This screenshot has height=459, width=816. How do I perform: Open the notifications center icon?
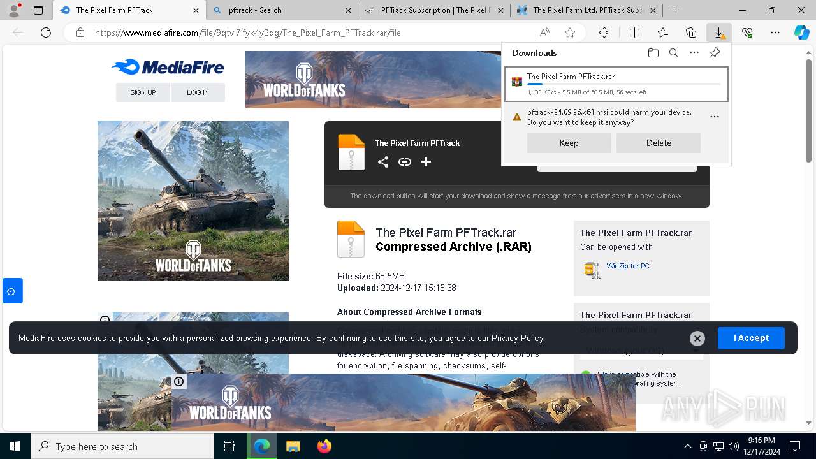pos(795,446)
